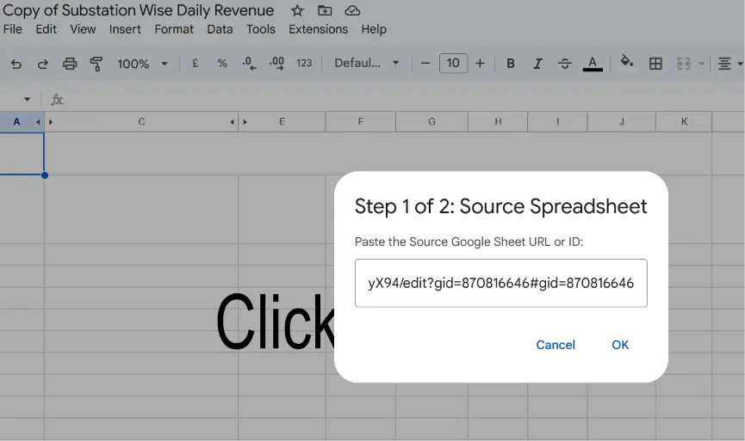The image size is (745, 441).
Task: Select column I header
Action: (x=557, y=122)
